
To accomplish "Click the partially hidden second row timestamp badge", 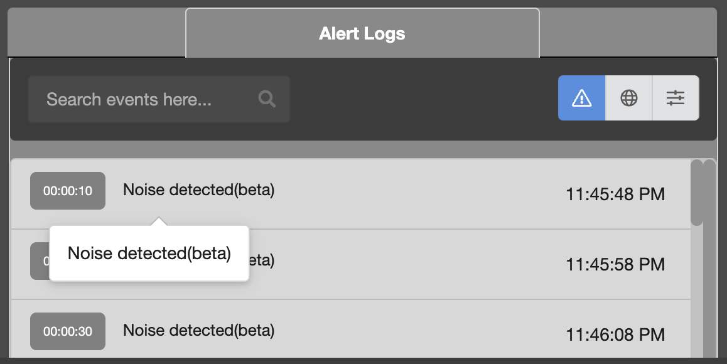I will 39,261.
